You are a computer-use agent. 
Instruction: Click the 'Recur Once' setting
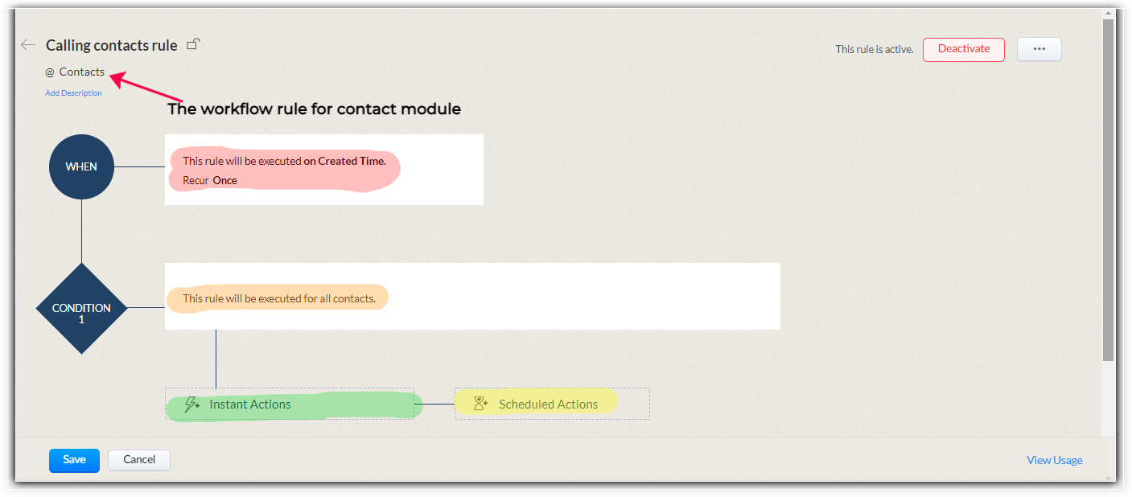tap(210, 180)
